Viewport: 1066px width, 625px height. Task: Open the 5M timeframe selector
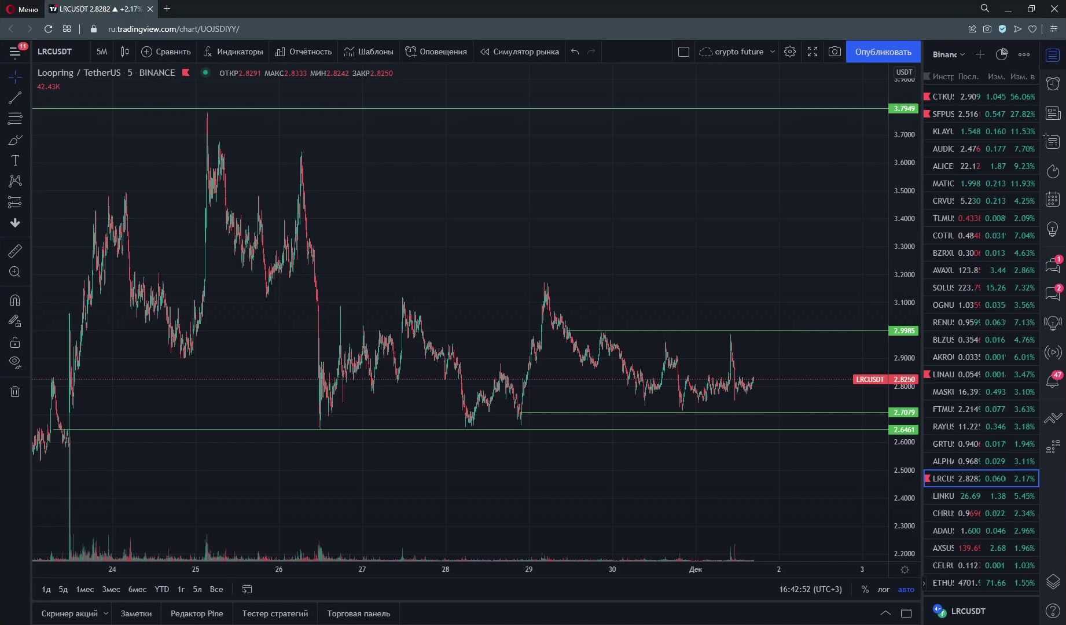pos(102,52)
